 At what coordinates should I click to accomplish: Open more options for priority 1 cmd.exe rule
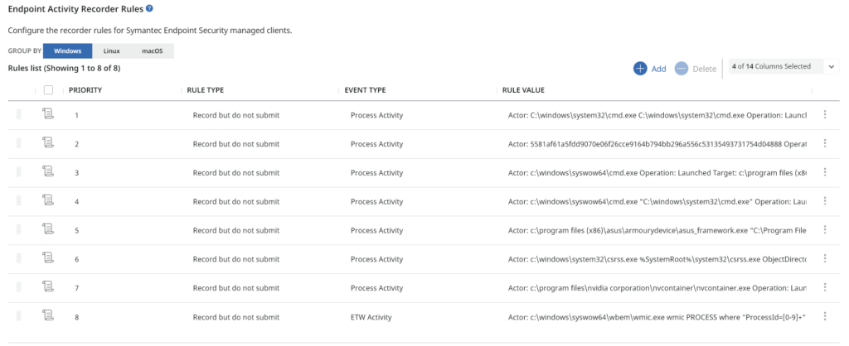tap(825, 114)
